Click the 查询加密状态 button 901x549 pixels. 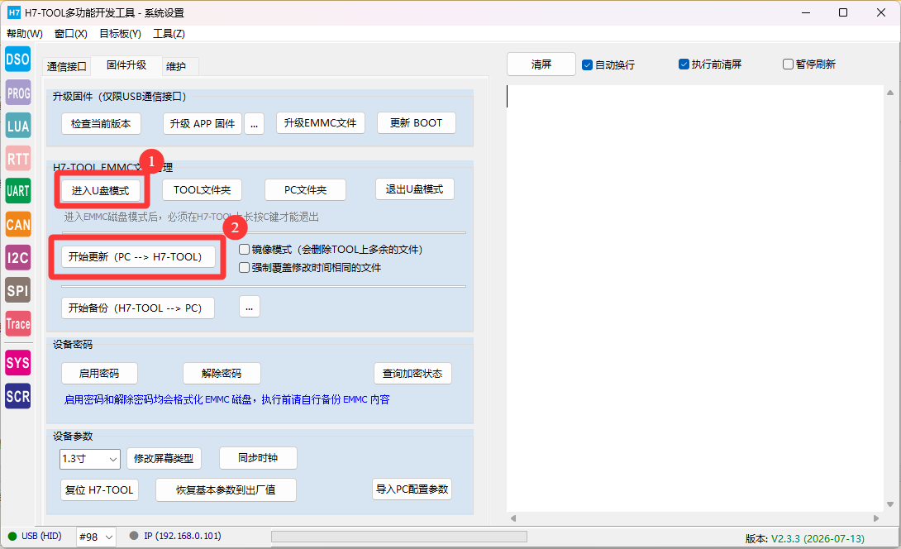[x=412, y=374]
